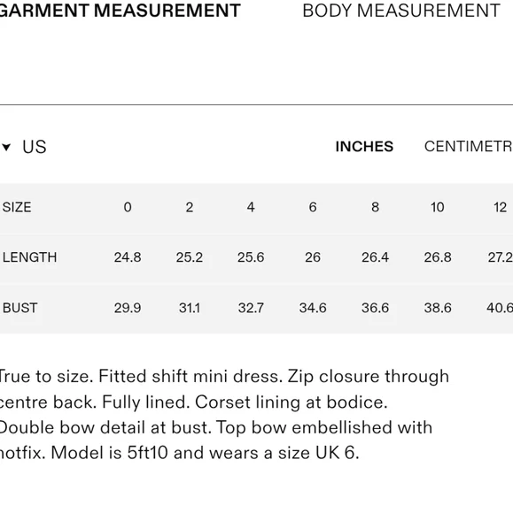Select the US region label
The image size is (513, 513).
click(x=35, y=147)
